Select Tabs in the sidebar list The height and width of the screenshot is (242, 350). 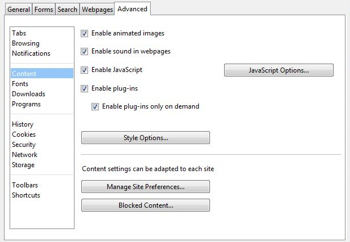click(x=42, y=33)
